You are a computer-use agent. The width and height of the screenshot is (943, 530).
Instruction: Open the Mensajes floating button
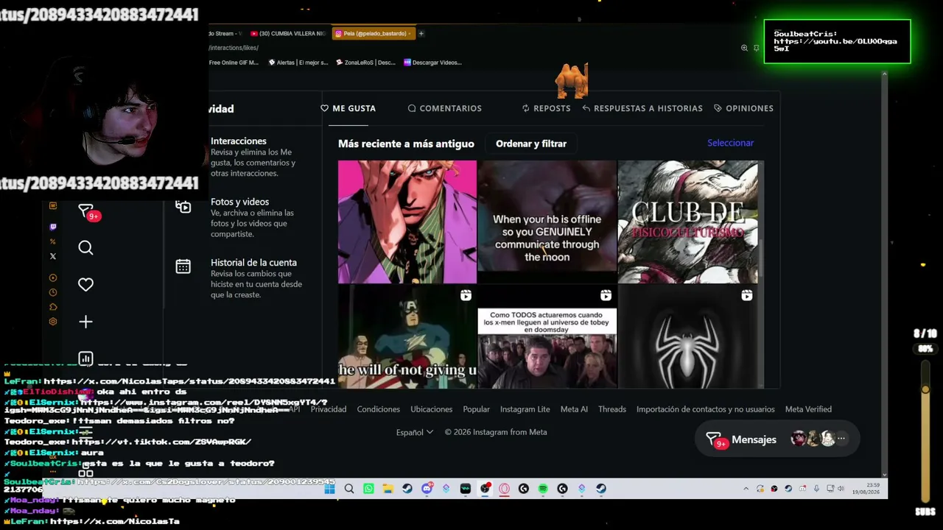pos(777,439)
